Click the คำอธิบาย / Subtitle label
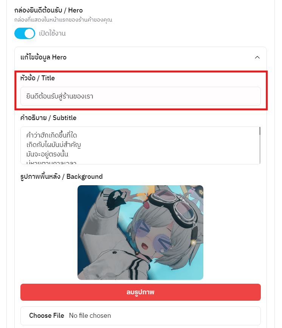This screenshot has height=328, width=282. click(48, 118)
